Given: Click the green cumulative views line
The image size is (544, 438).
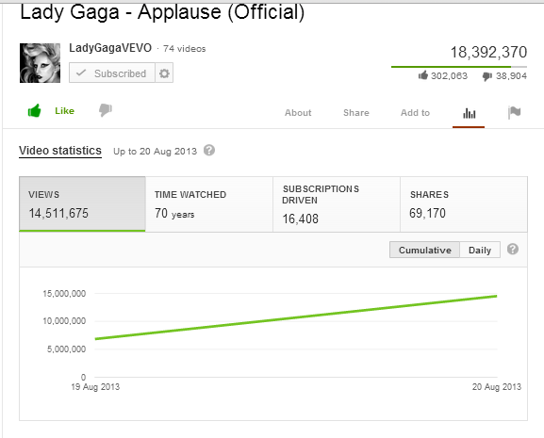Looking at the screenshot, I should pos(296,317).
